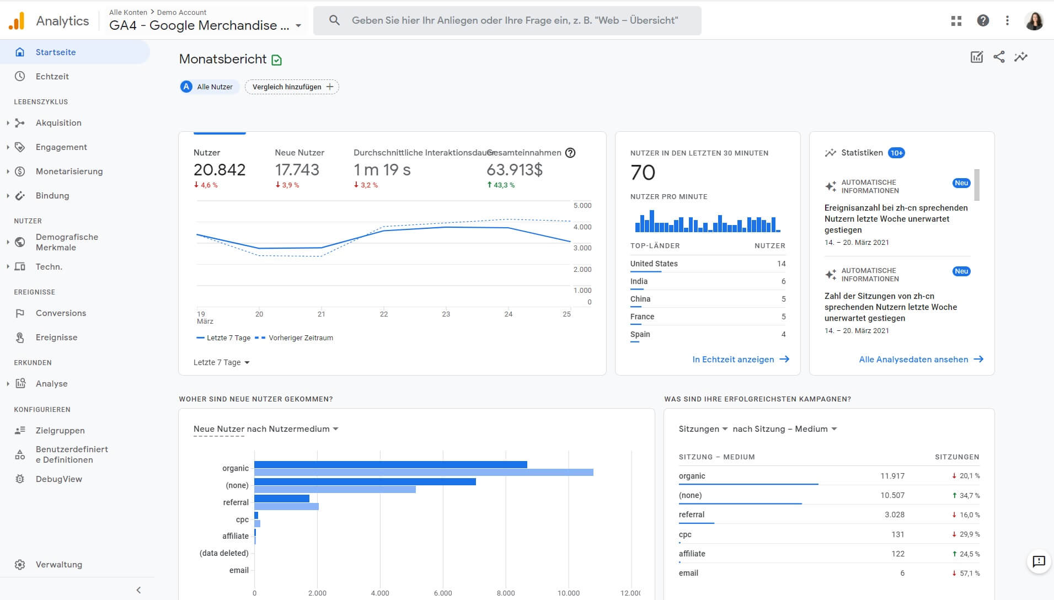
Task: Open the Letzte 7 Tage dropdown
Action: 221,362
